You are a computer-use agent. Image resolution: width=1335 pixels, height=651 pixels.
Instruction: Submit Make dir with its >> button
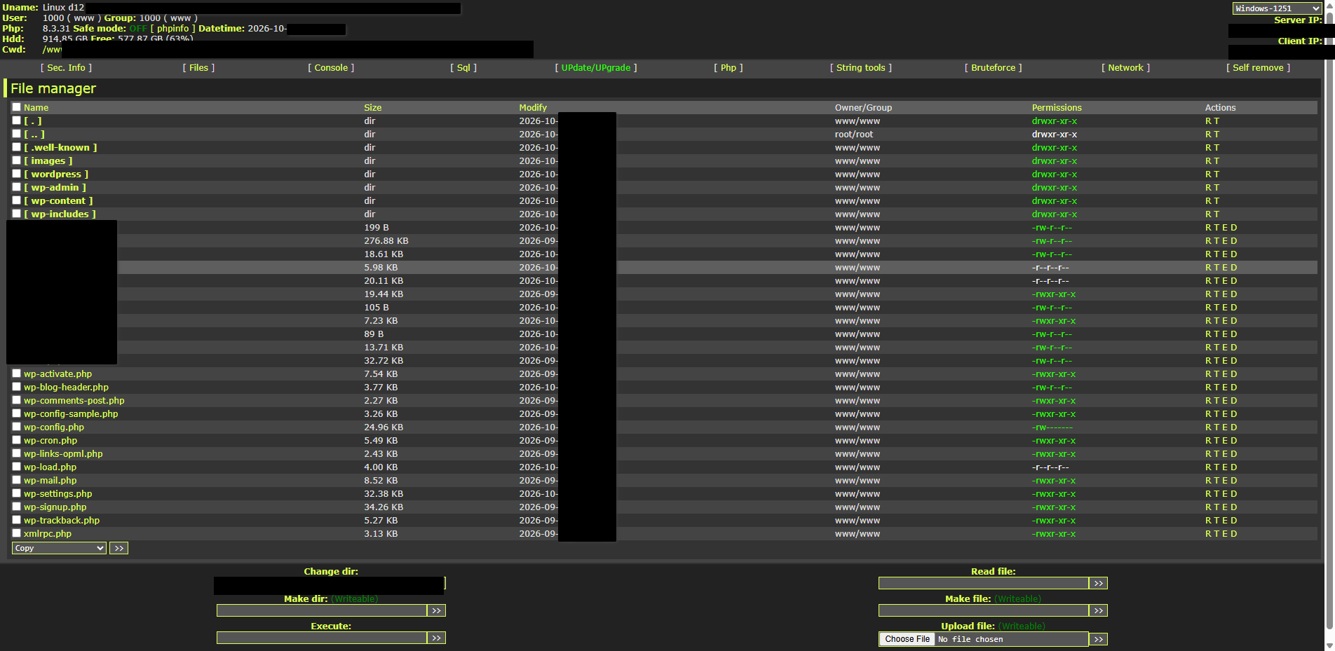[437, 610]
